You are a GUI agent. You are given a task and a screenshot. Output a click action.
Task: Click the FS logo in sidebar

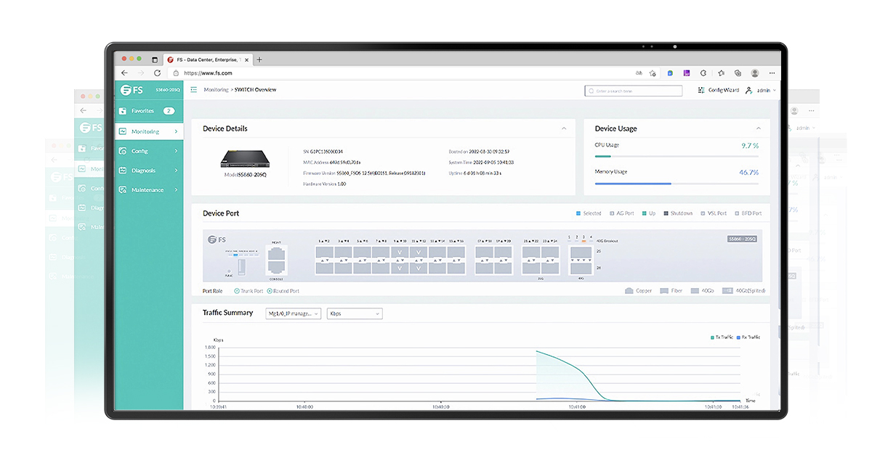coord(132,90)
